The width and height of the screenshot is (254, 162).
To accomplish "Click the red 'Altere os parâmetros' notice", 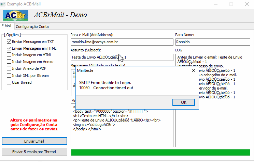I will click(34, 125).
